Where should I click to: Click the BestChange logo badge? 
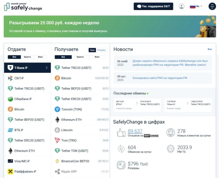point(151,136)
